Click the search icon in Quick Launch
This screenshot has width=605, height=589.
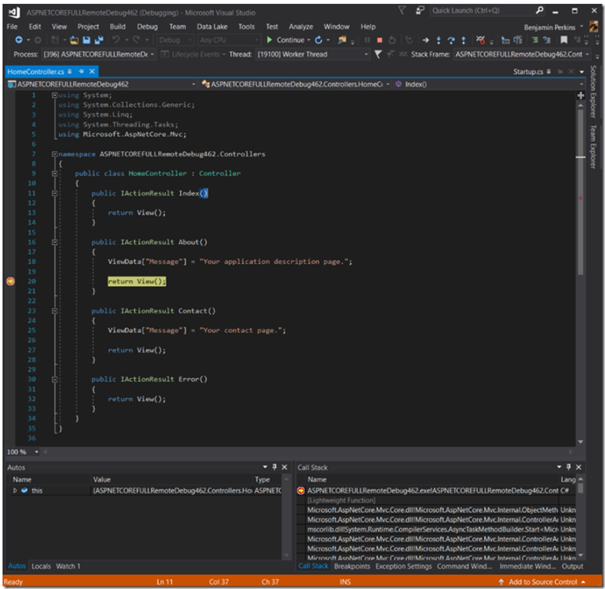tap(539, 11)
